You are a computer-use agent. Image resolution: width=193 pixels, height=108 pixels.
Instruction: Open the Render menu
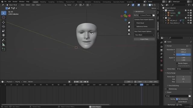[15, 2]
